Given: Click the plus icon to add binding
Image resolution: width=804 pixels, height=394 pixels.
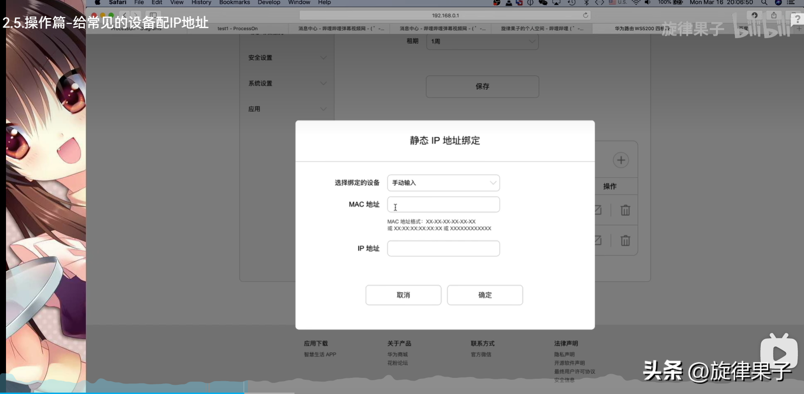Looking at the screenshot, I should pyautogui.click(x=621, y=160).
